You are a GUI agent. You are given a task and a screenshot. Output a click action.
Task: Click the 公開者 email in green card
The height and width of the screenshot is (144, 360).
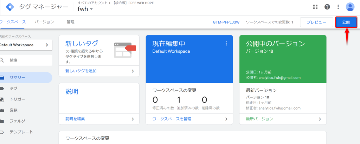tap(279, 78)
